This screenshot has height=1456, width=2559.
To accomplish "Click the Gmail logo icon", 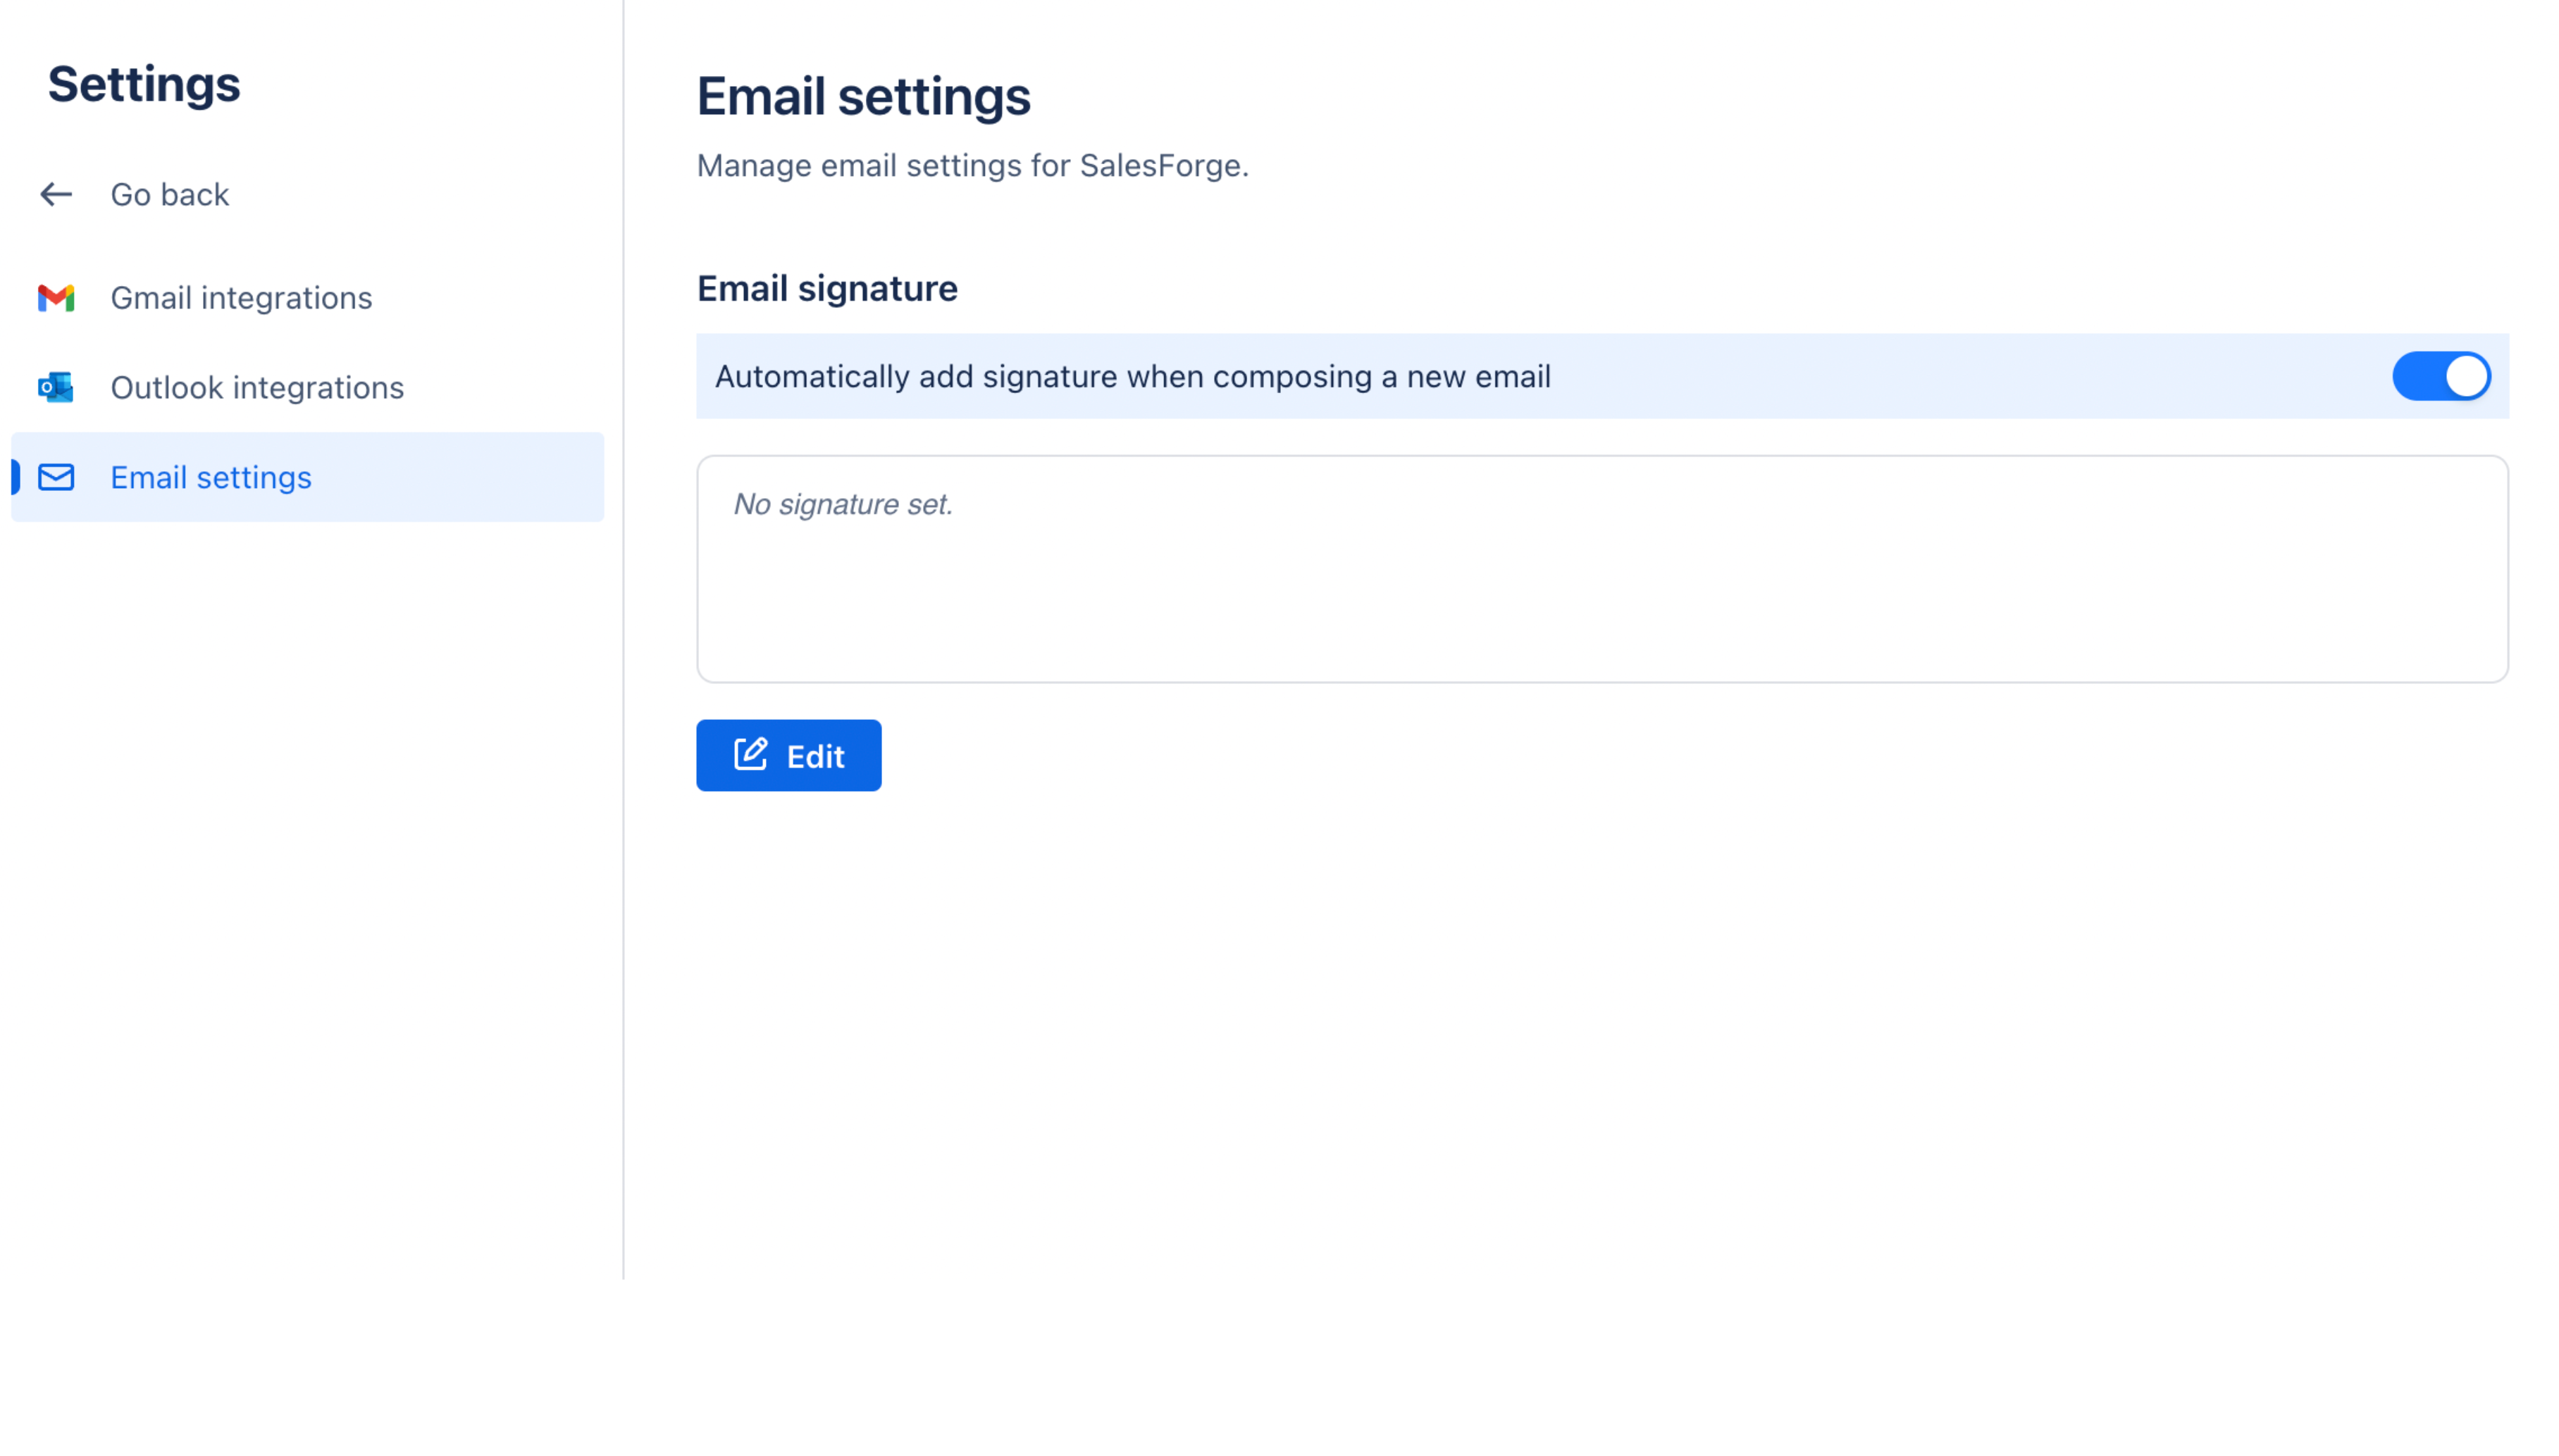I will pyautogui.click(x=56, y=298).
